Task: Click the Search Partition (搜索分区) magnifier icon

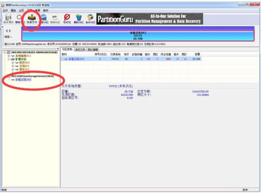Action: tap(19, 17)
